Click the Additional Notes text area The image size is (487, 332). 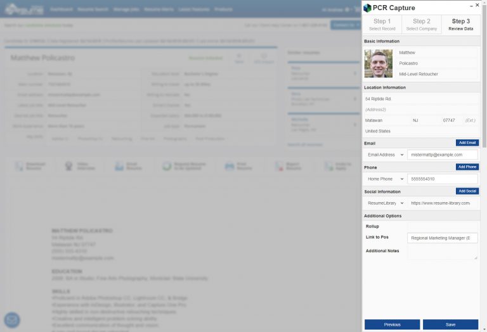tap(442, 252)
